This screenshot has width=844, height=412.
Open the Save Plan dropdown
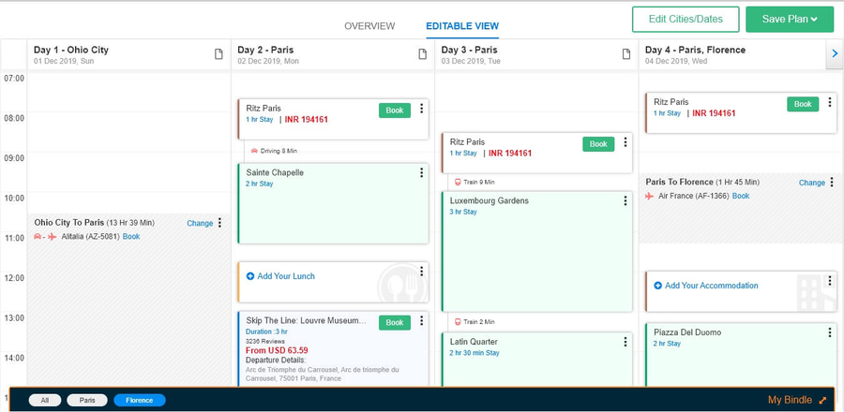pyautogui.click(x=789, y=20)
